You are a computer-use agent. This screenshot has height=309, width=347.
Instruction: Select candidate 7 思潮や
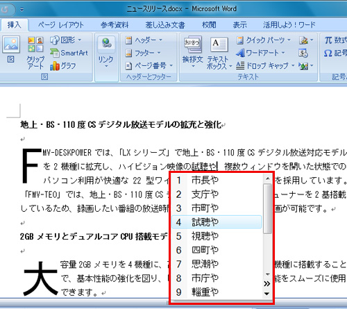coord(217,264)
